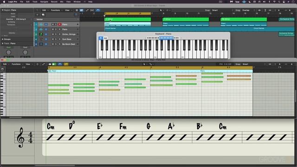Open Spotlight search in the menu bar

click(279, 2)
